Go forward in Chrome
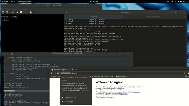The height and width of the screenshot is (106, 189). click(55, 73)
